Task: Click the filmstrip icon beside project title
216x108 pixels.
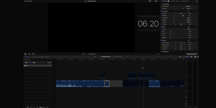Action: pos(86,1)
